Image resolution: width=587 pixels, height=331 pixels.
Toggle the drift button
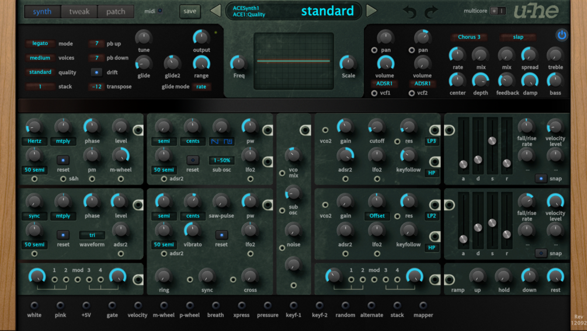(x=96, y=72)
